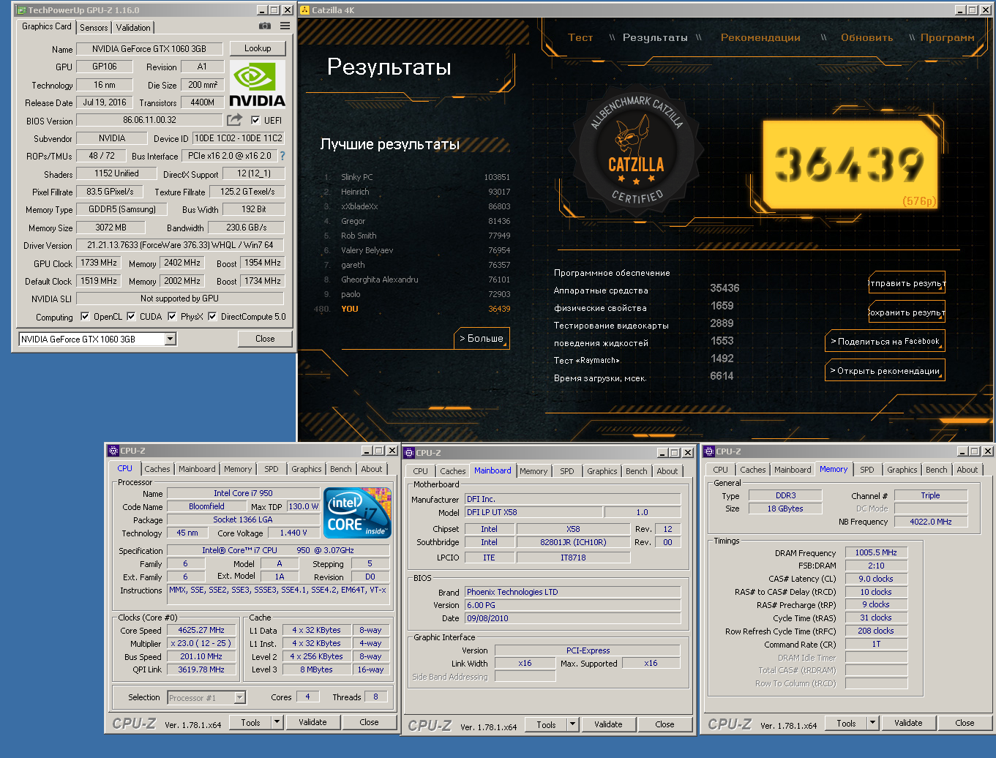
Task: Click the Lookup button in GPU-Z
Action: point(258,48)
